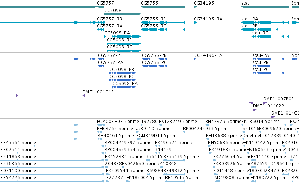Image resolution: width=299 pixels, height=183 pixels.
Task: Open transcript CG5757-RB
Action: pyautogui.click(x=109, y=19)
